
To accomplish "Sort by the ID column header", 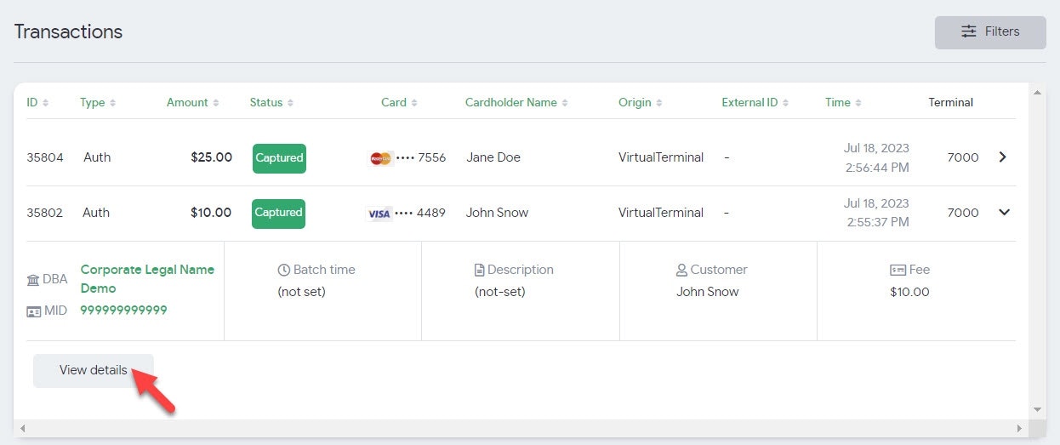I will click(37, 102).
